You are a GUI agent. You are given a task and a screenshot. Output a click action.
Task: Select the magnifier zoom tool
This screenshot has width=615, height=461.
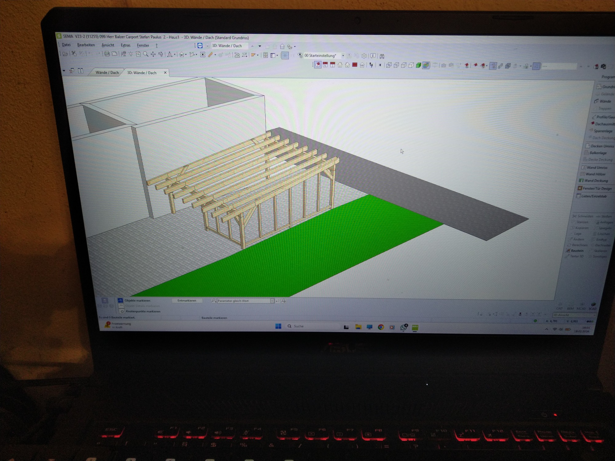click(146, 54)
